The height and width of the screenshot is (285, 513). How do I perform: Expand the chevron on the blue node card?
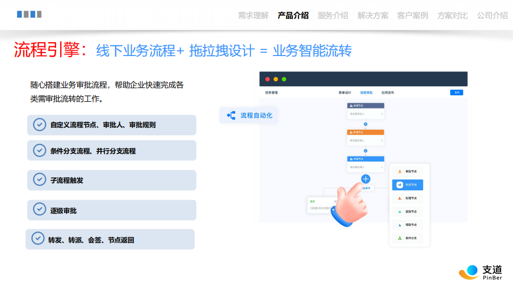point(381,167)
